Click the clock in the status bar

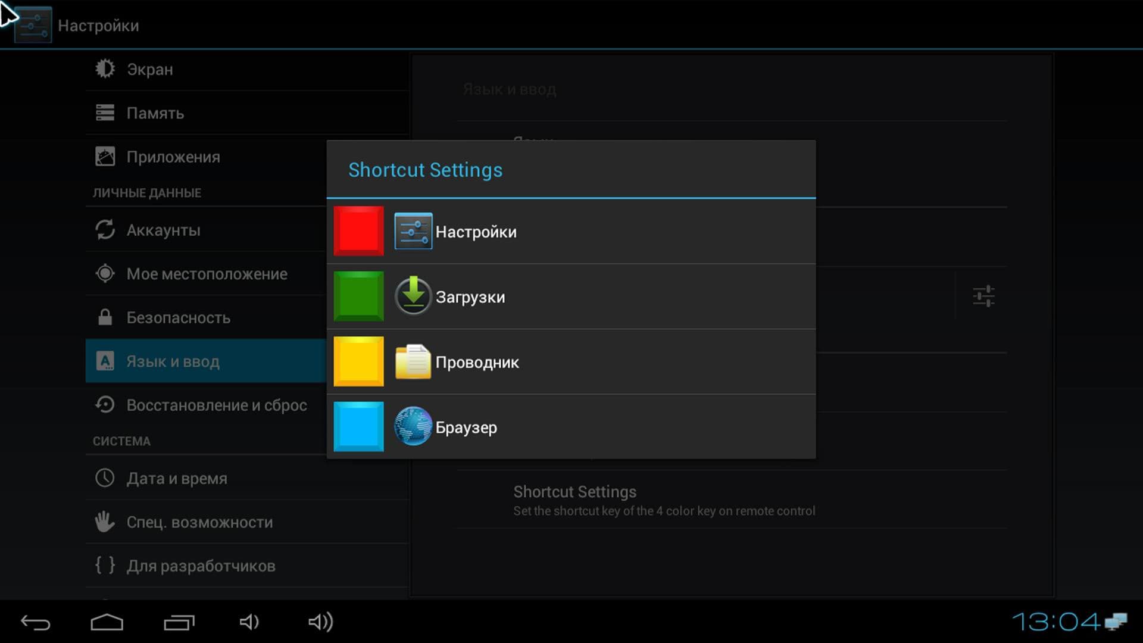1055,622
